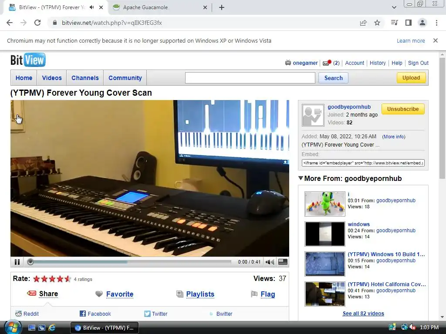Unsubscribe from goodbyepornhub
Image resolution: width=446 pixels, height=334 pixels.
pyautogui.click(x=403, y=109)
